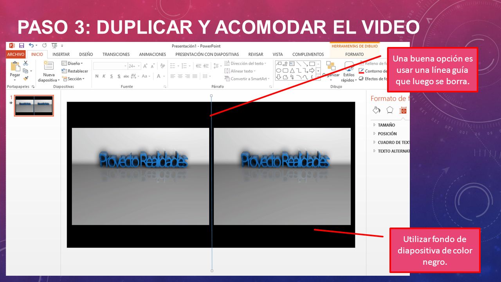Click the Nueva diapositiva icon
Viewport: 501px width, 282px height.
[49, 66]
